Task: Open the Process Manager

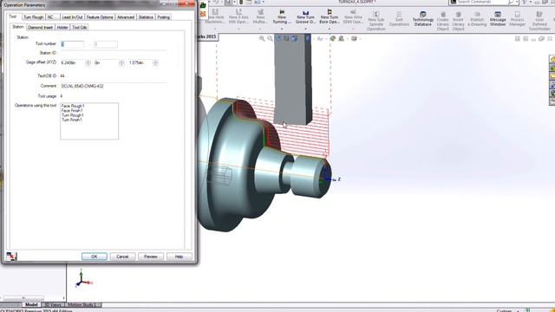Action: coord(517,19)
